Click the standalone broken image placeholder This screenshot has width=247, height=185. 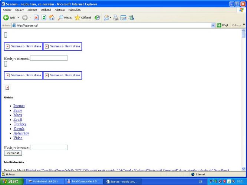(x=7, y=88)
